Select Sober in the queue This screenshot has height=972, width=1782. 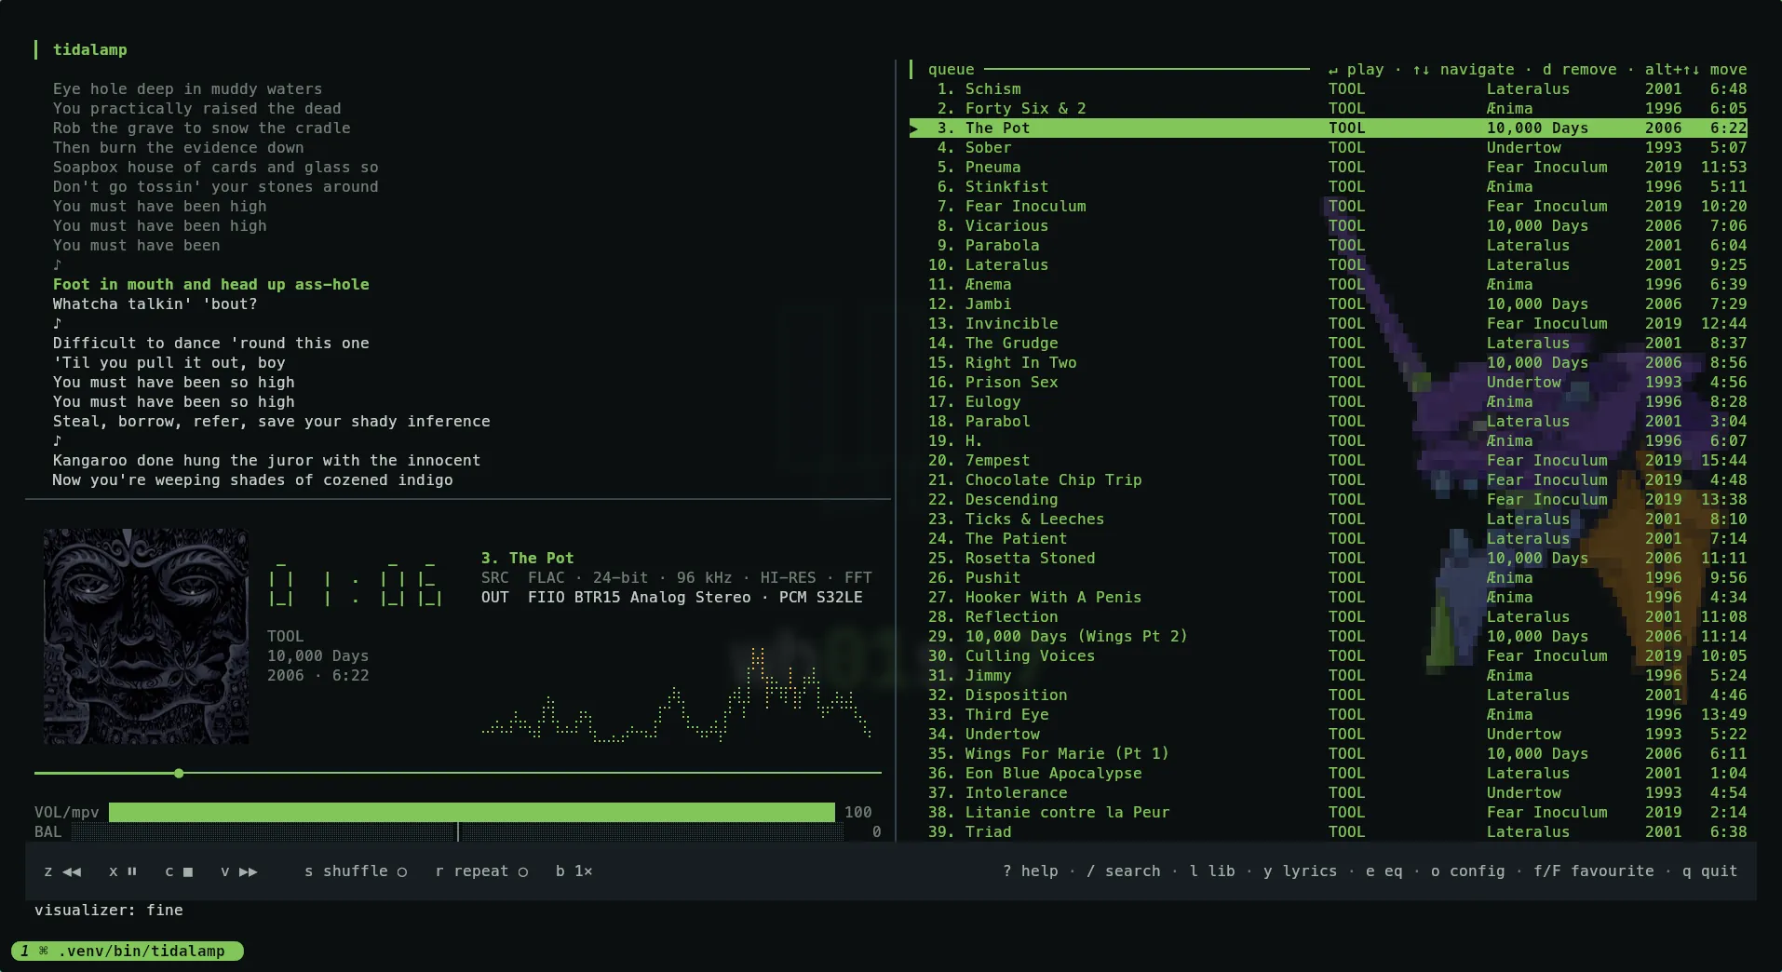point(1329,148)
